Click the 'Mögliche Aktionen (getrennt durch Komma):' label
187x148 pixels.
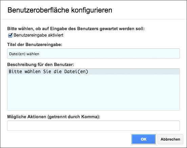pos(54,117)
